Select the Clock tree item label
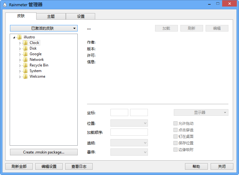 click(34, 43)
